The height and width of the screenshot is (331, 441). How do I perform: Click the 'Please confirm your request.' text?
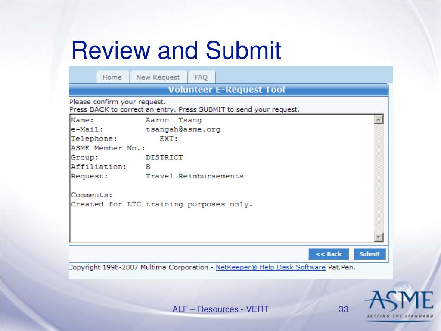pos(117,102)
